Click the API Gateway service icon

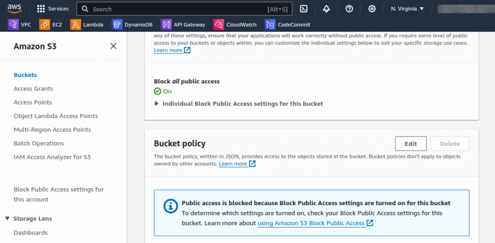166,25
